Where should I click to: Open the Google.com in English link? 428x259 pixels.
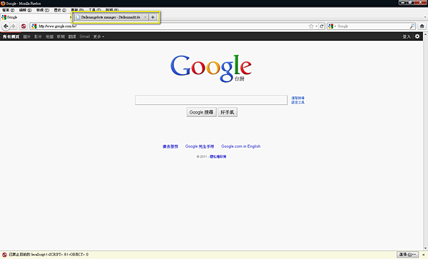(x=241, y=146)
